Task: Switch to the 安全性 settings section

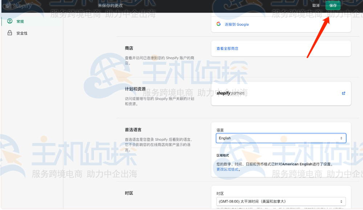Action: (20, 33)
